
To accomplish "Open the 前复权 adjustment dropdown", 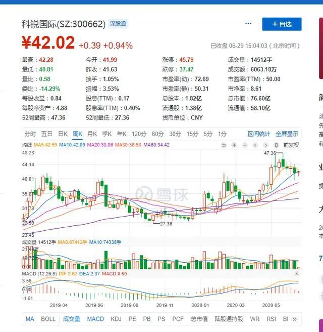I will click(291, 145).
